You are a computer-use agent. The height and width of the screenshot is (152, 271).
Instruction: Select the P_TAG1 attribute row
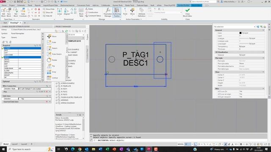click(x=22, y=48)
